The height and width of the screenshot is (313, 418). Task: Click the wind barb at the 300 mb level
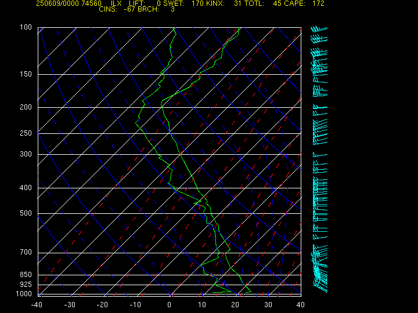pyautogui.click(x=320, y=155)
